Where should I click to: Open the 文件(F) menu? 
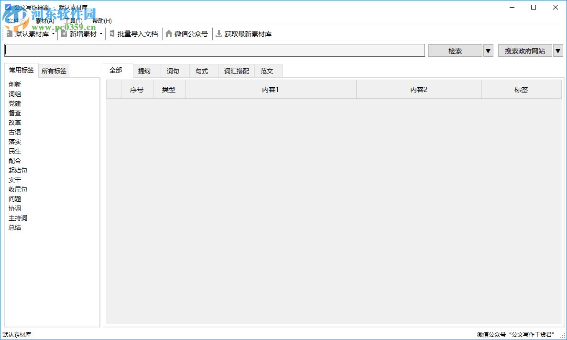point(17,21)
